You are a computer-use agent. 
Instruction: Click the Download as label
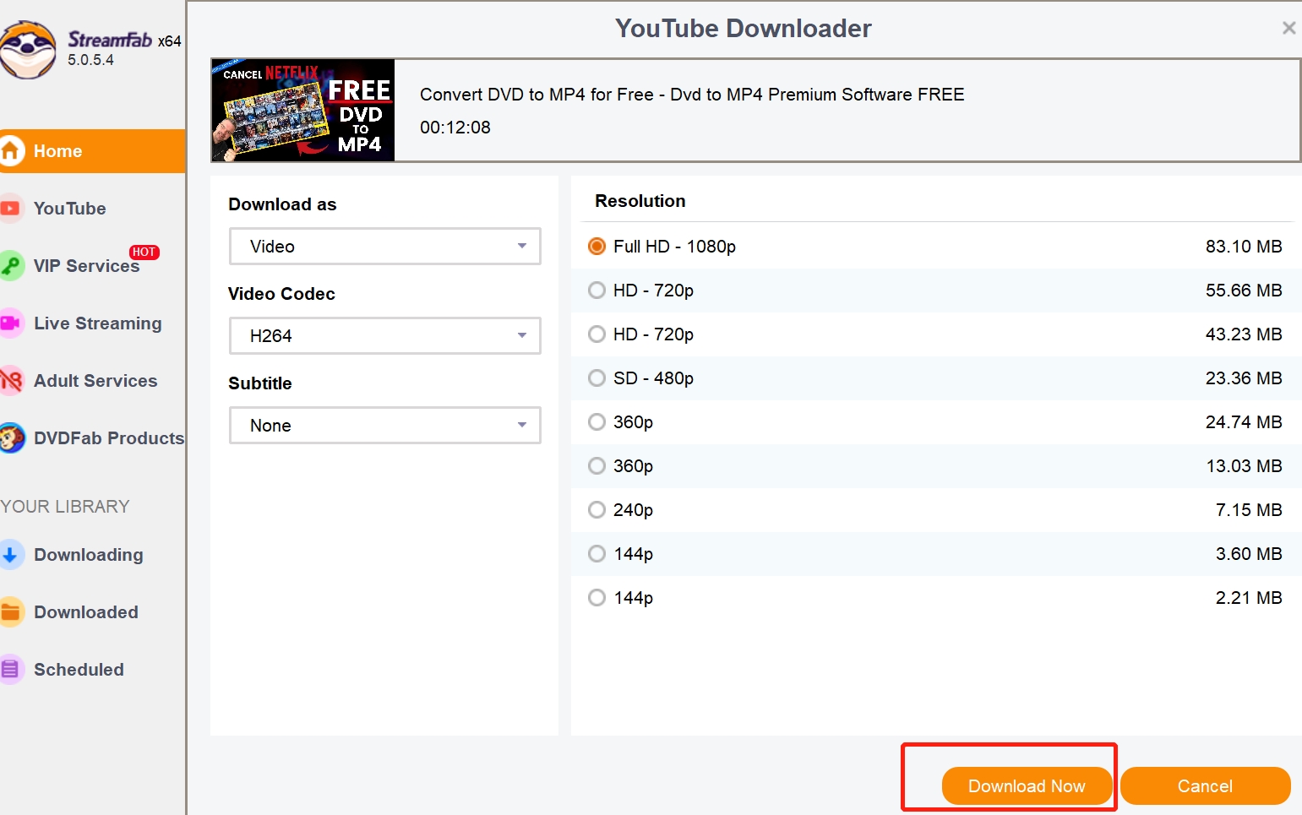click(x=282, y=204)
